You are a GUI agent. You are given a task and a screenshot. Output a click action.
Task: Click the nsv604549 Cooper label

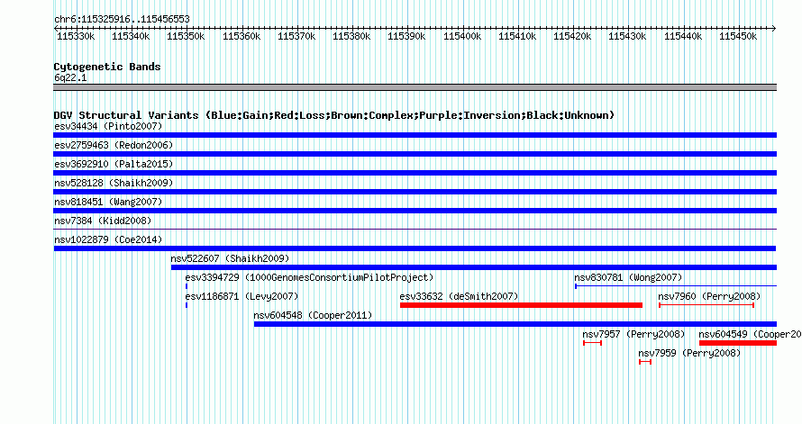coord(750,334)
